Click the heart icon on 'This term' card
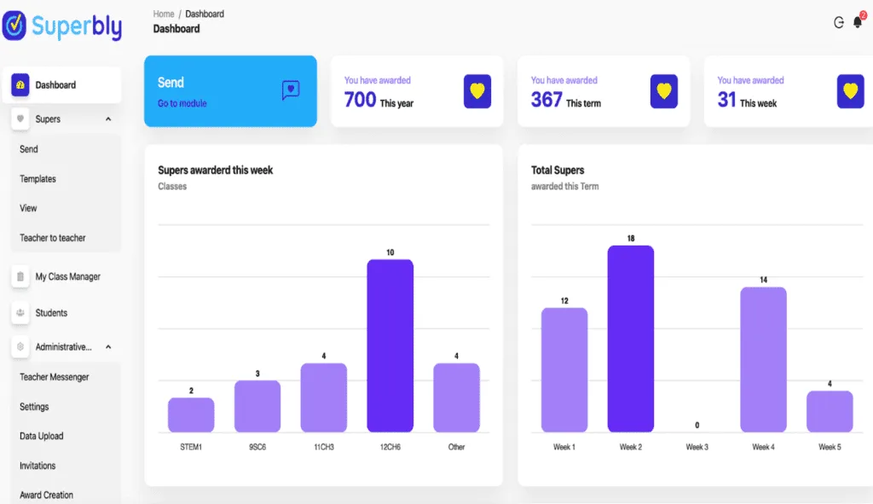The width and height of the screenshot is (873, 504). coord(663,90)
